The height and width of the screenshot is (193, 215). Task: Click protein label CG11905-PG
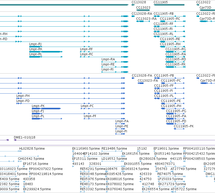click(176, 111)
